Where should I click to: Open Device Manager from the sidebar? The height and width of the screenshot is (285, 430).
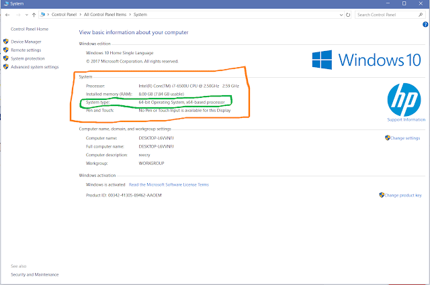[26, 42]
